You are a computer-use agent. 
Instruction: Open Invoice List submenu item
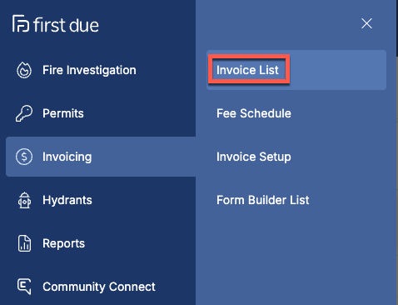pyautogui.click(x=296, y=70)
